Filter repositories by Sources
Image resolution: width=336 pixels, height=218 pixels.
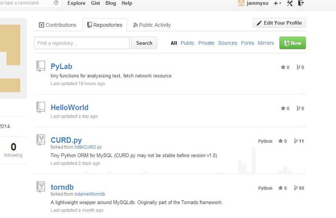pos(228,43)
